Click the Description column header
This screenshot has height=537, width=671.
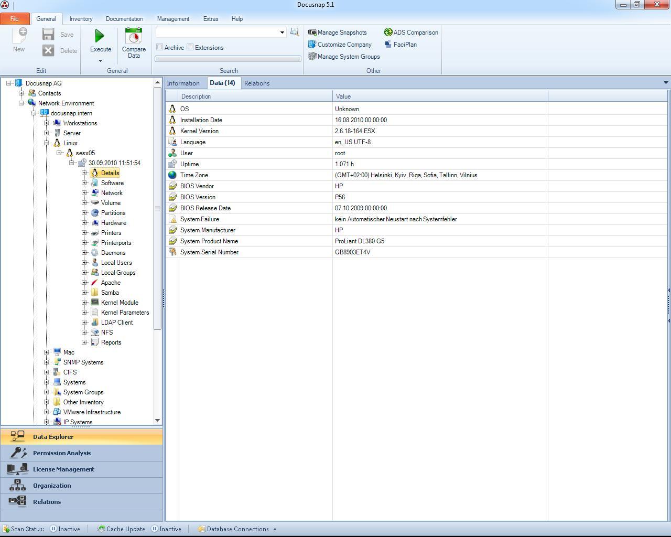pos(255,96)
